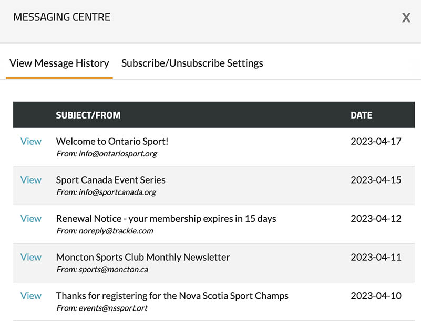The width and height of the screenshot is (421, 321).
Task: Click sender info@ontariosport.org
Action: (107, 154)
